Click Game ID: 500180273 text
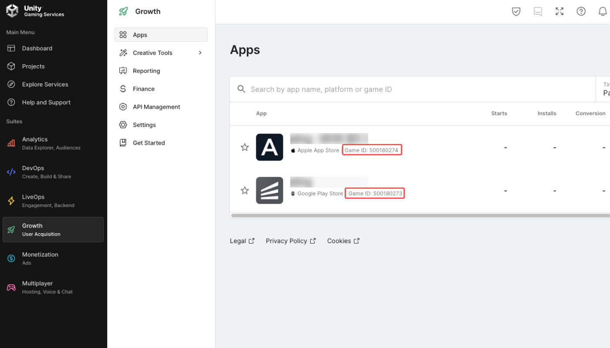The width and height of the screenshot is (610, 348). point(375,194)
